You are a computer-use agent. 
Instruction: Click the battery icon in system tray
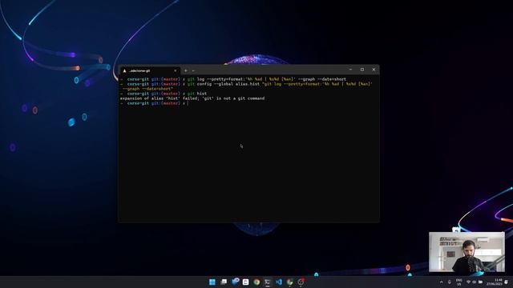click(x=480, y=282)
